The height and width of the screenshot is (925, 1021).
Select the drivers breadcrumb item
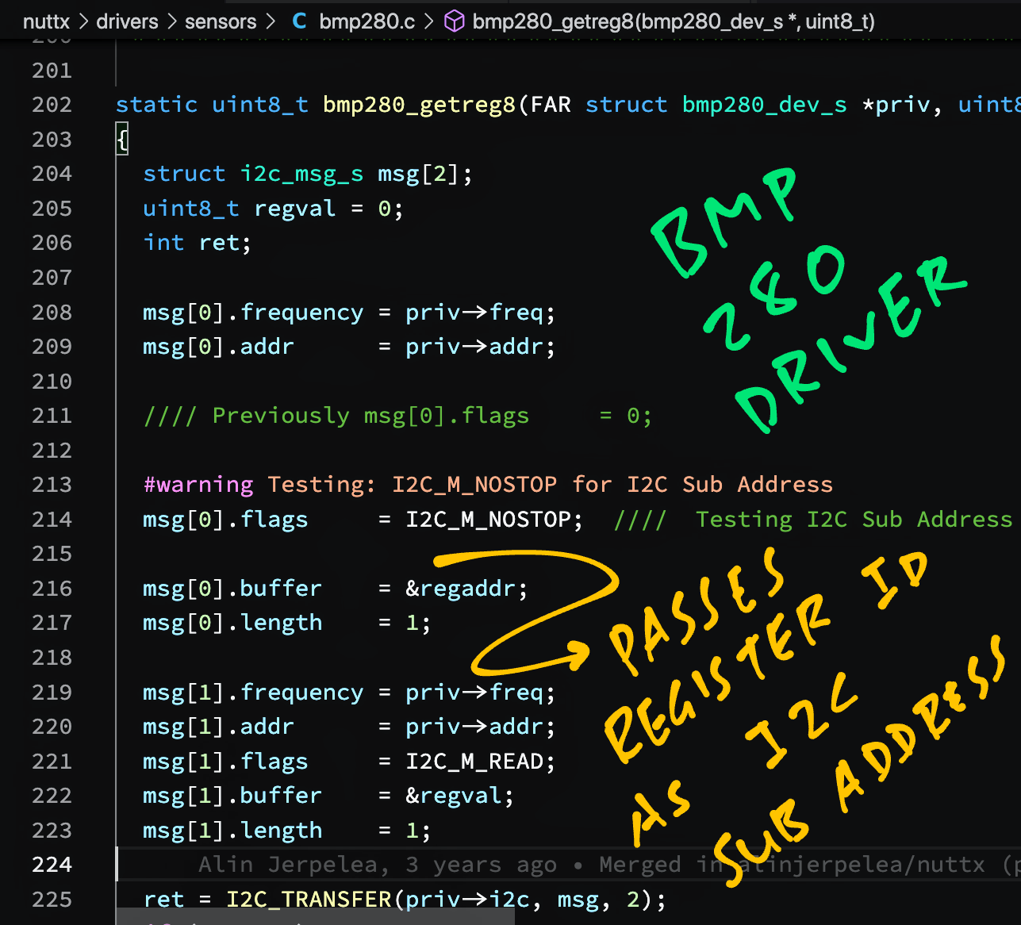tap(127, 21)
